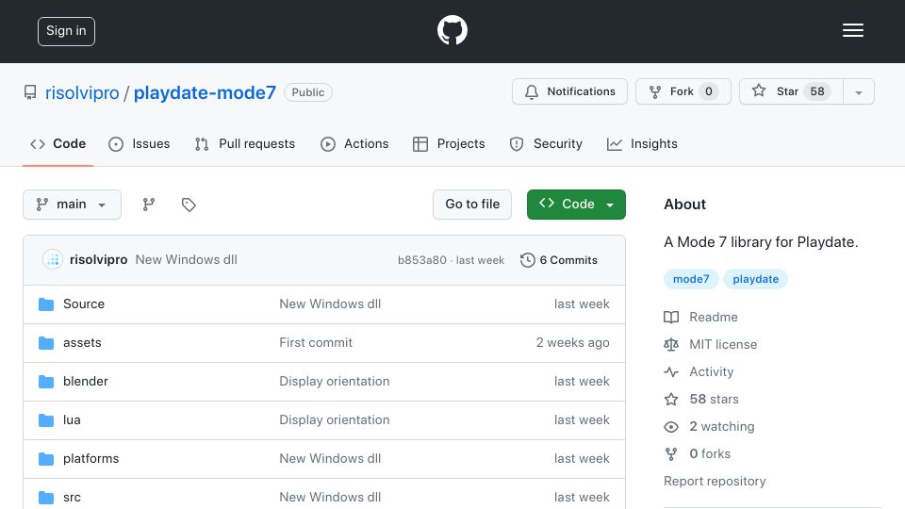
Task: Click the branches fork icon next to main
Action: 149,205
